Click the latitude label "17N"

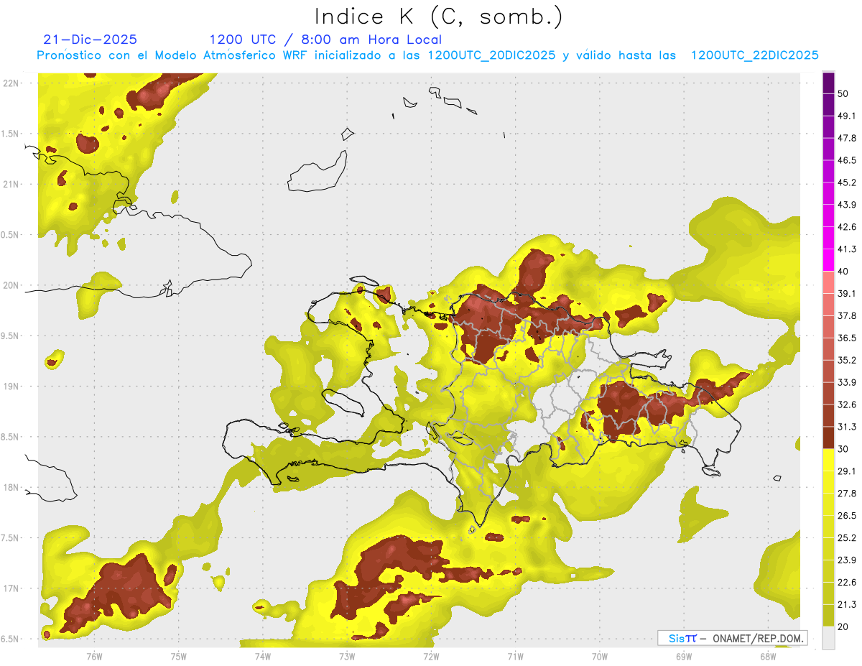click(x=11, y=588)
